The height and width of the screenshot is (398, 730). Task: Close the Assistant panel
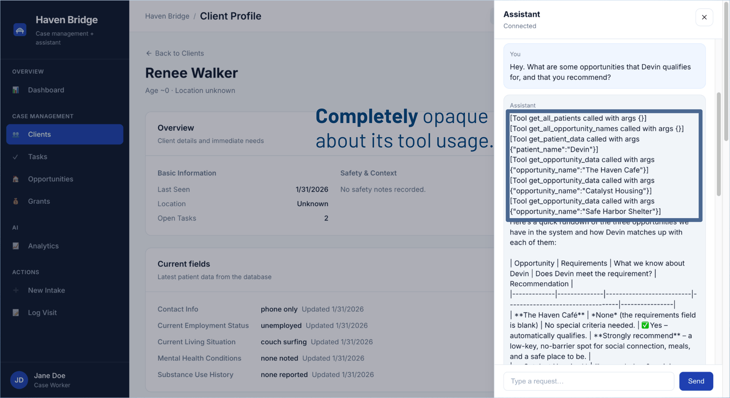[x=704, y=17]
